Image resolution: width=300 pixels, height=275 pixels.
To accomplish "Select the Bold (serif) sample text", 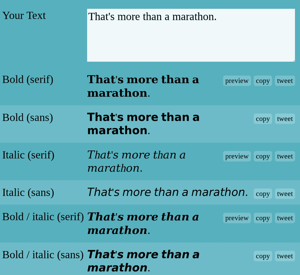I will [x=143, y=86].
